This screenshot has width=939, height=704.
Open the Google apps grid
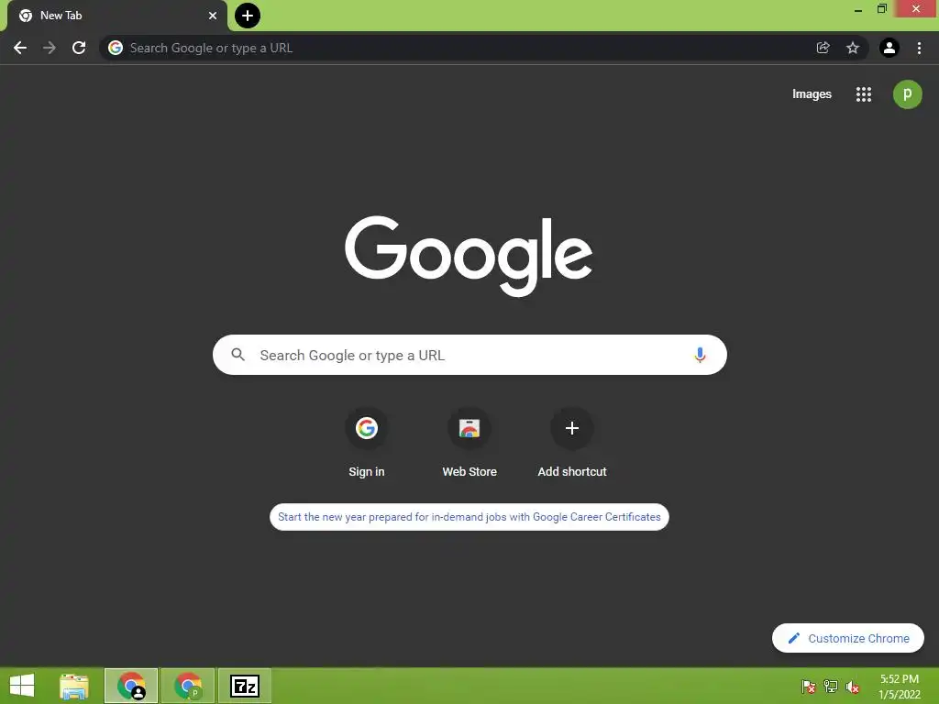point(864,94)
